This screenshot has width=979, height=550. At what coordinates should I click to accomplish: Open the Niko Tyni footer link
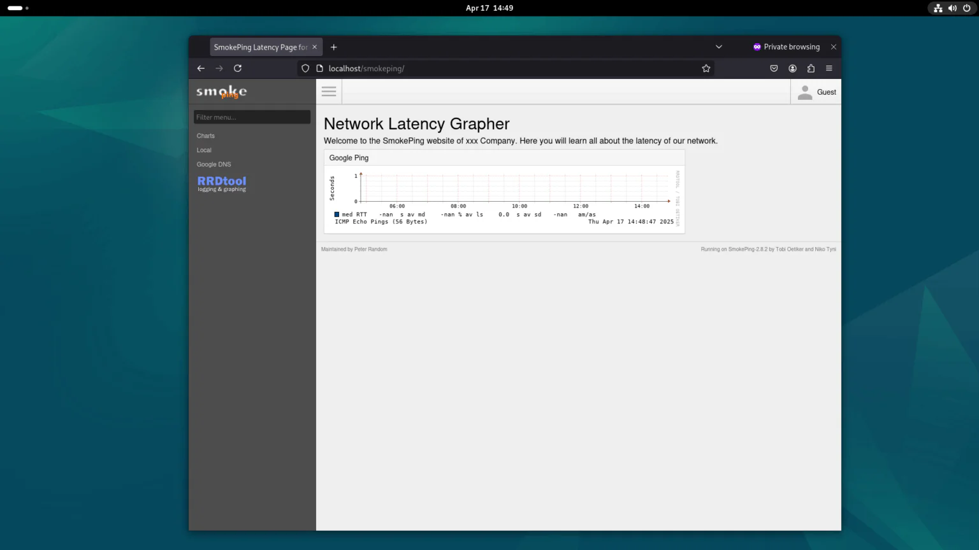pyautogui.click(x=825, y=250)
